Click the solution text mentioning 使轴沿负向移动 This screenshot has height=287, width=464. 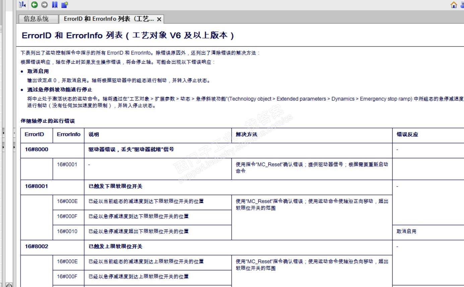312,265
